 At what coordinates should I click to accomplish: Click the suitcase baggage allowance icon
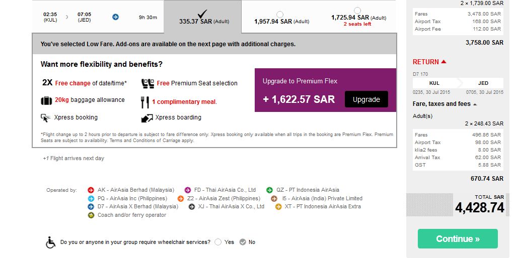[x=46, y=100]
